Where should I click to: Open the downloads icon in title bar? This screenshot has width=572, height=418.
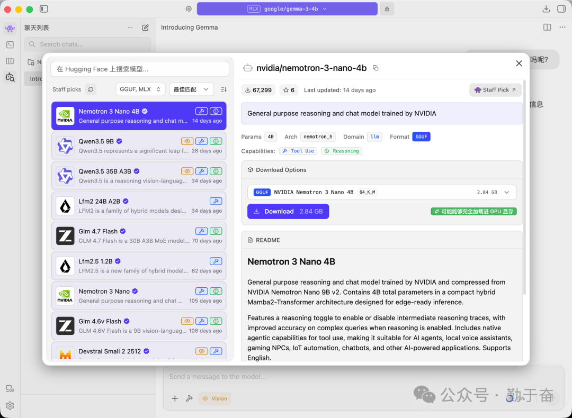pos(546,9)
